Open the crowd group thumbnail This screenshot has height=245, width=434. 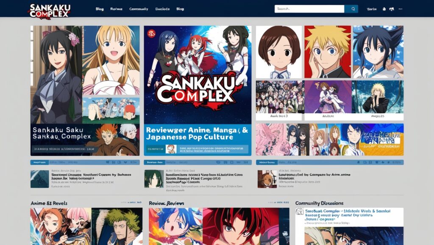tap(279, 96)
